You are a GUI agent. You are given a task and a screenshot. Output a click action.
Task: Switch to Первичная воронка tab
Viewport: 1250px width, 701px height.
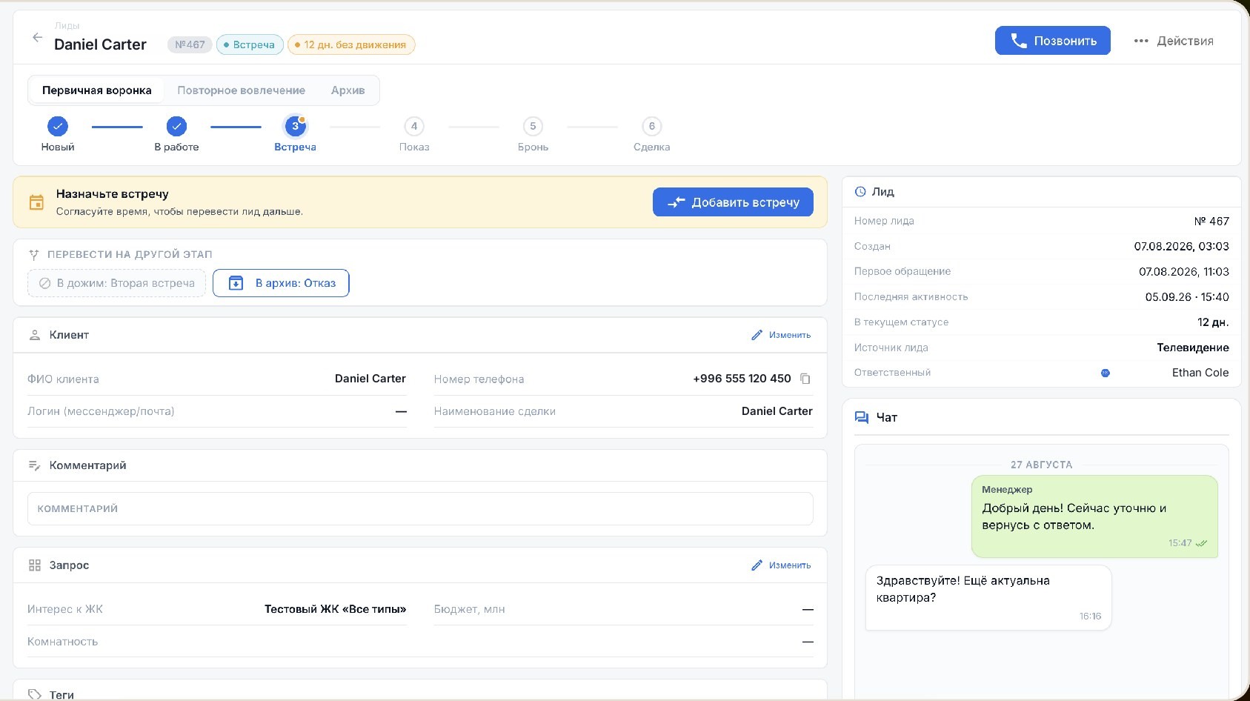pyautogui.click(x=97, y=90)
